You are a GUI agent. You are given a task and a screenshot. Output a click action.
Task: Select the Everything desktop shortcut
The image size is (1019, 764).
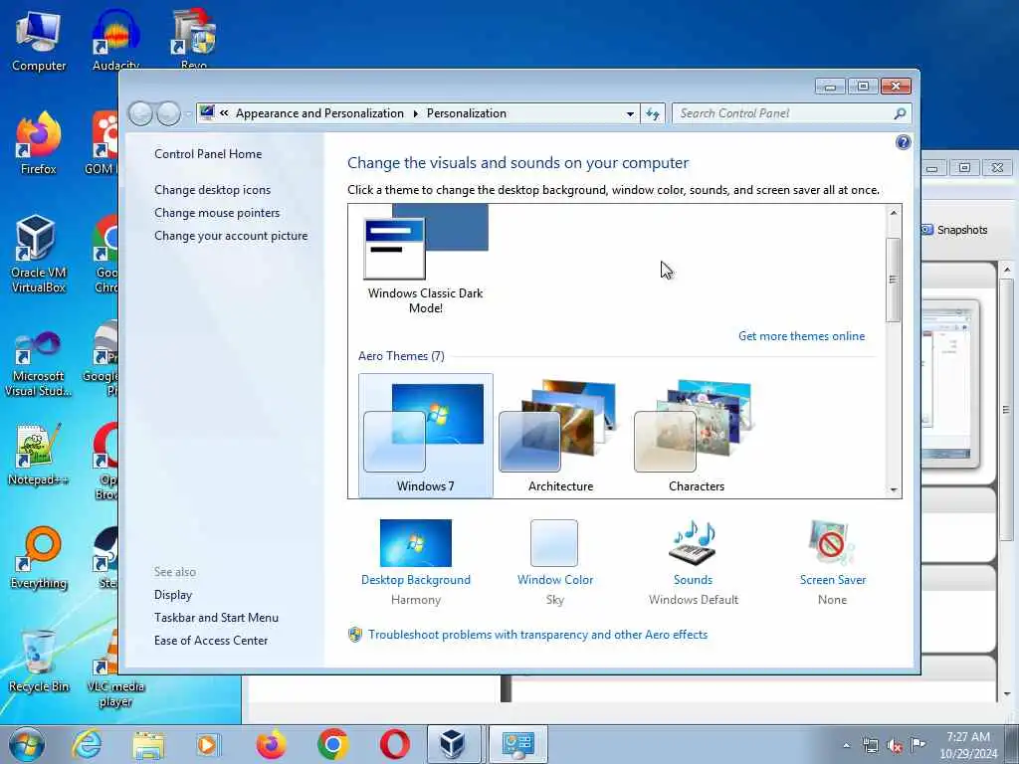[39, 557]
